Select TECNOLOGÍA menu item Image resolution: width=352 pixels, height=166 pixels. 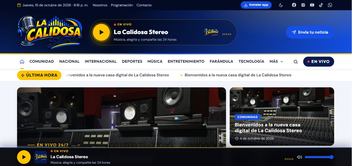[x=251, y=61]
